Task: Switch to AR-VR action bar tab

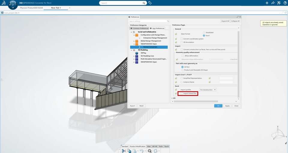Action: pos(155,146)
